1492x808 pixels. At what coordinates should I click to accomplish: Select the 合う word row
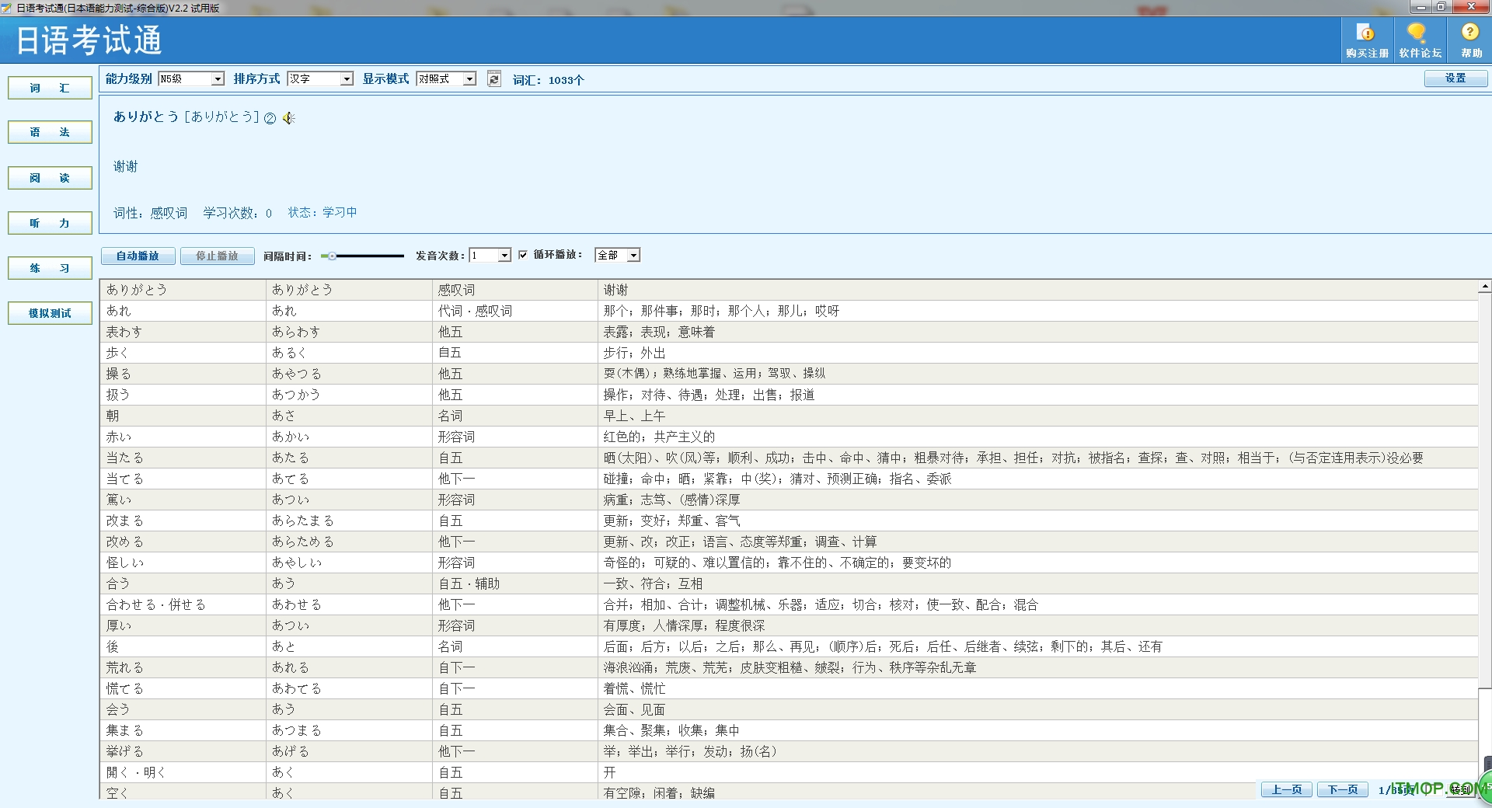point(789,583)
